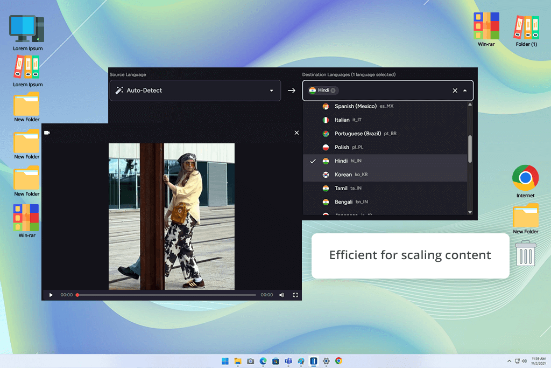The image size is (551, 368).
Task: Open the Microsoft Edge icon in the taskbar
Action: pos(263,361)
